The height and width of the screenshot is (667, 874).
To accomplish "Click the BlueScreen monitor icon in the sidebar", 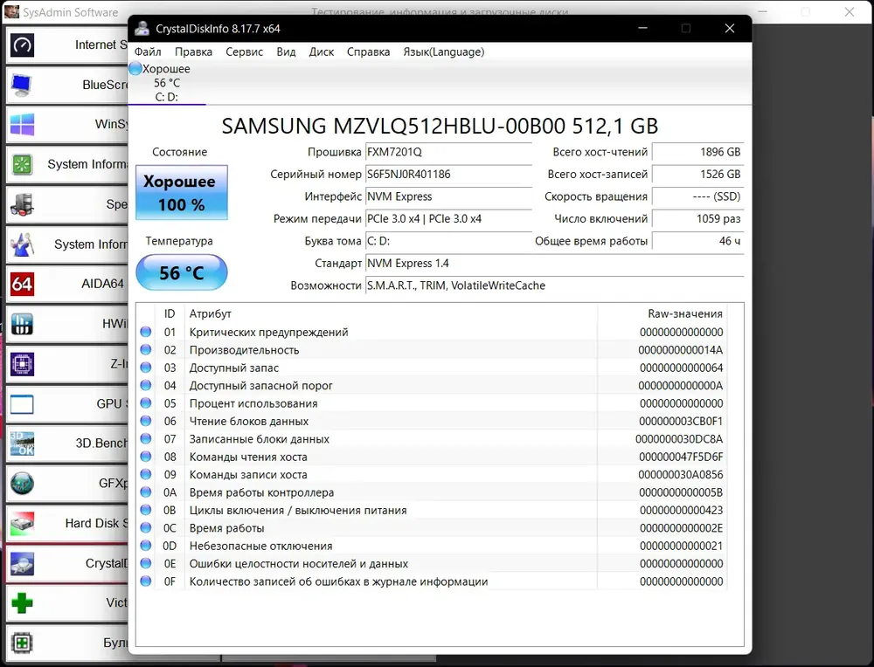I will (x=22, y=85).
